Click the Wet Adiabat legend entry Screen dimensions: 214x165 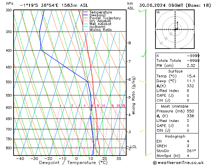pyautogui.click(x=100, y=24)
